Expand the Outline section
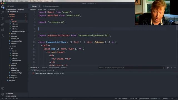The height and width of the screenshot is (100, 178). (x=10, y=94)
